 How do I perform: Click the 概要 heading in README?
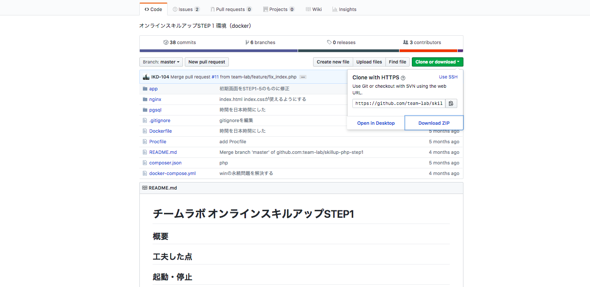[161, 236]
